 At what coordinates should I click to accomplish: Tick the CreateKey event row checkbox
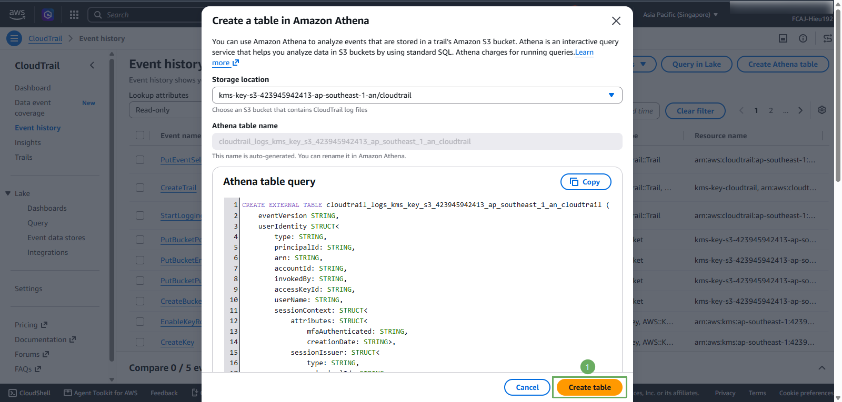click(x=140, y=342)
